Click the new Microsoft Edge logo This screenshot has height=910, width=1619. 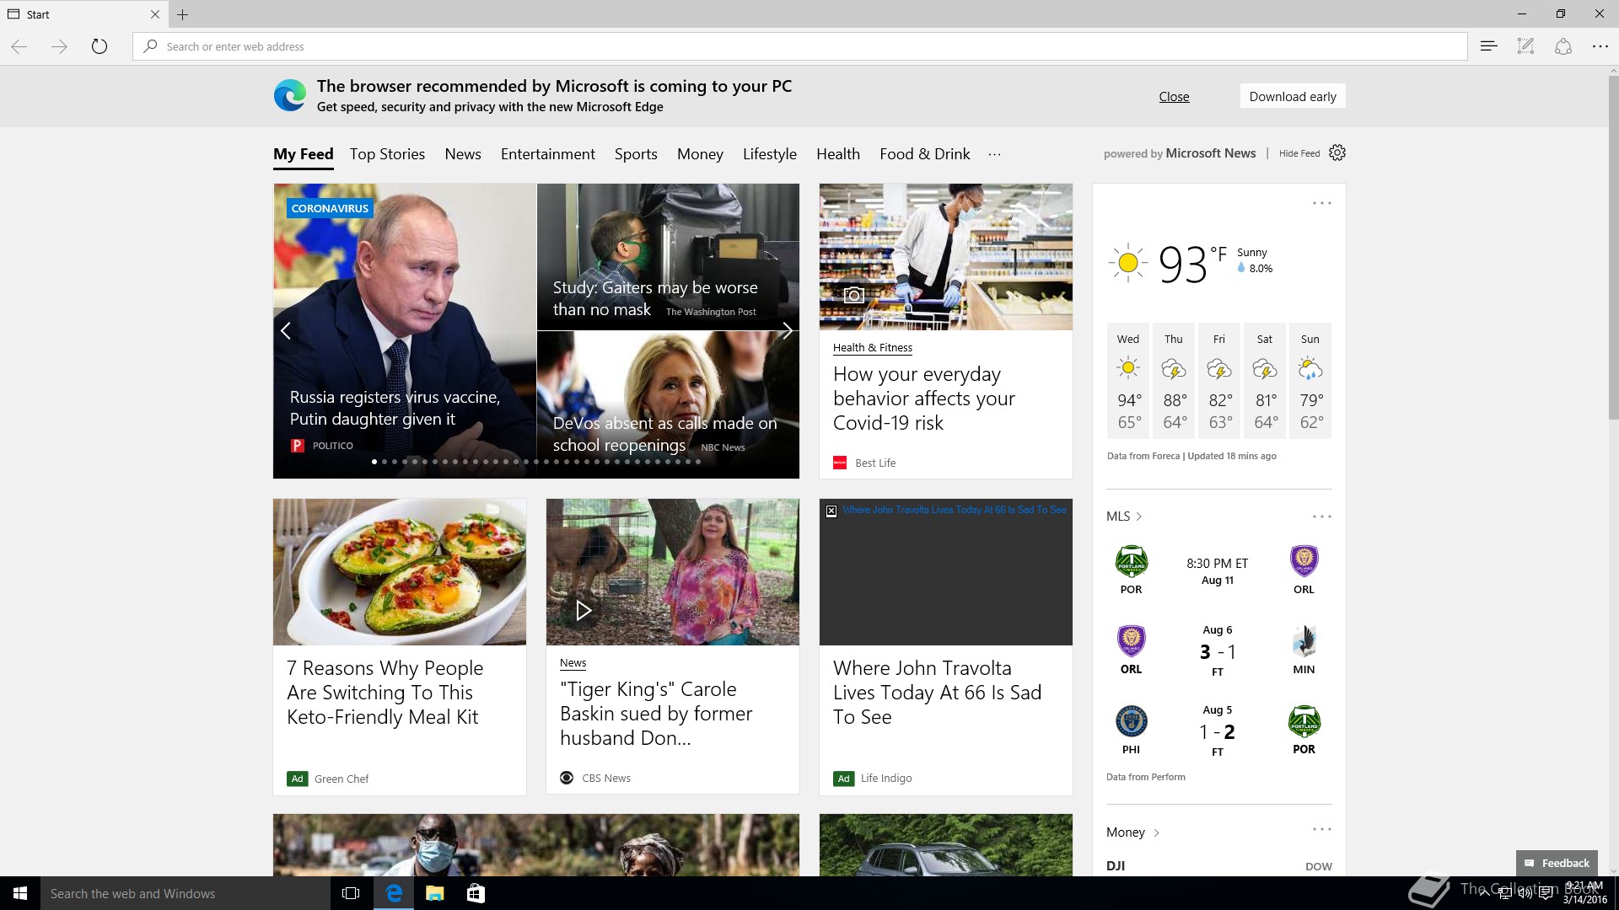(290, 95)
